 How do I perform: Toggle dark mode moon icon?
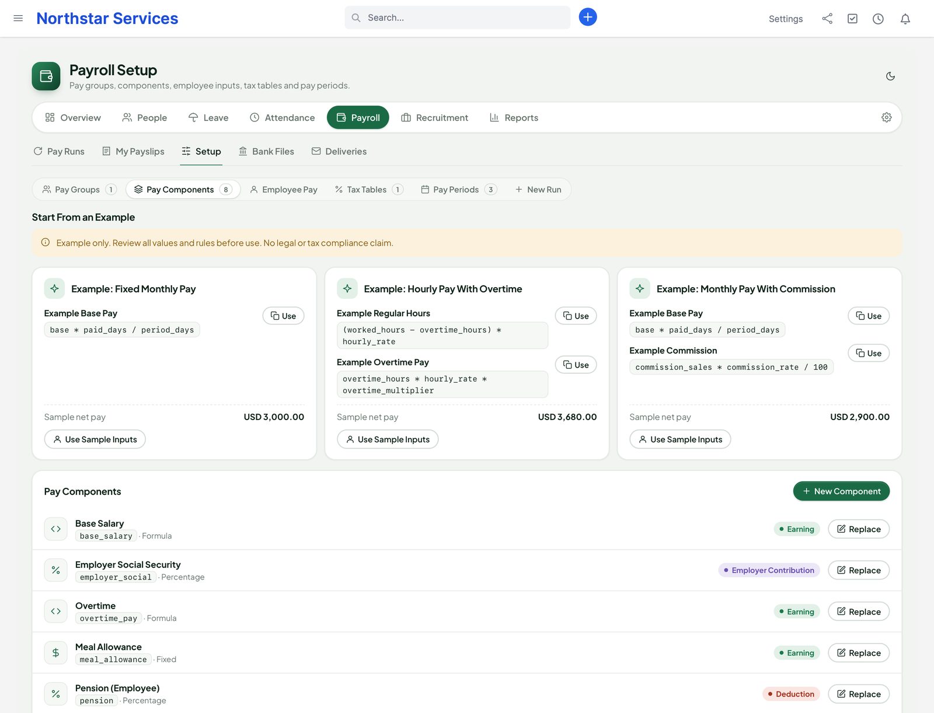pyautogui.click(x=890, y=76)
